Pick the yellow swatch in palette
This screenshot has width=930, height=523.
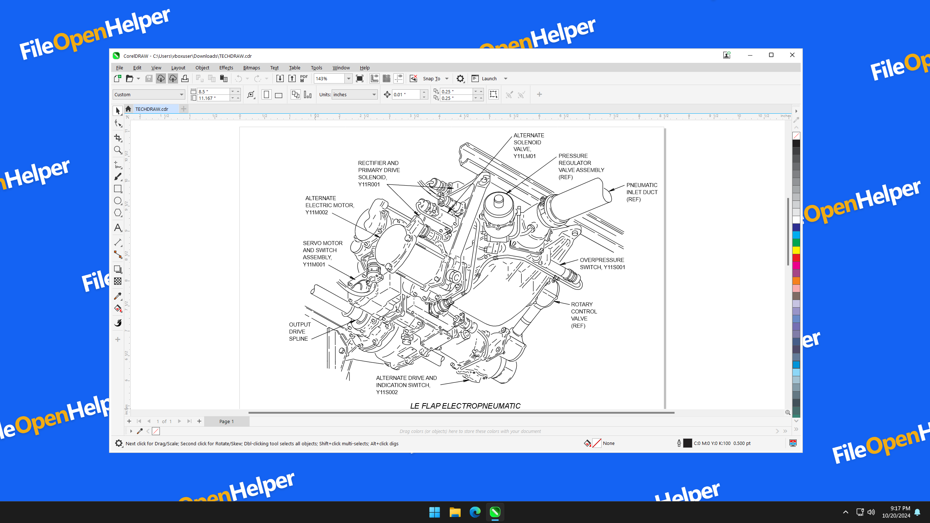[x=796, y=250]
